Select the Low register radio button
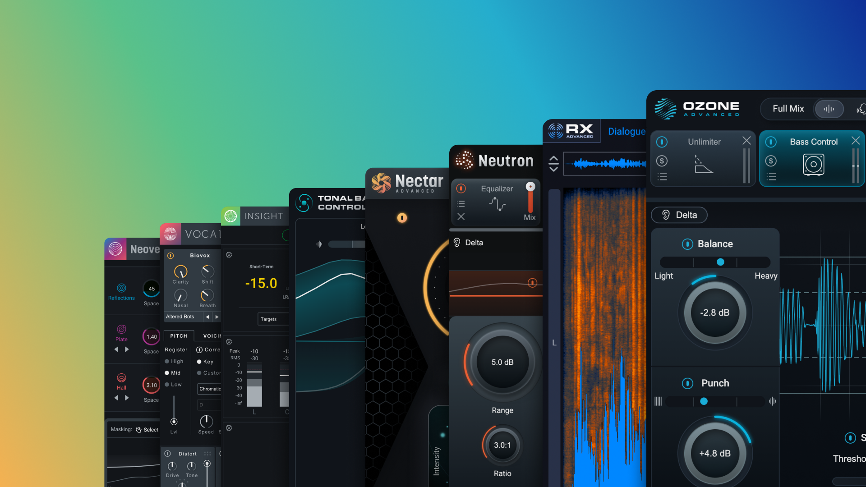Viewport: 866px width, 487px height. pos(167,385)
